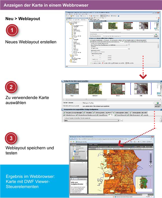Select the Polygon auswählen tool
This screenshot has width=162, height=198.
115,147
